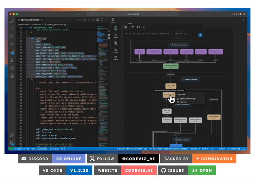Go forward with the title bar right arrow
Screen dimensions: 256x180
coord(83,14)
